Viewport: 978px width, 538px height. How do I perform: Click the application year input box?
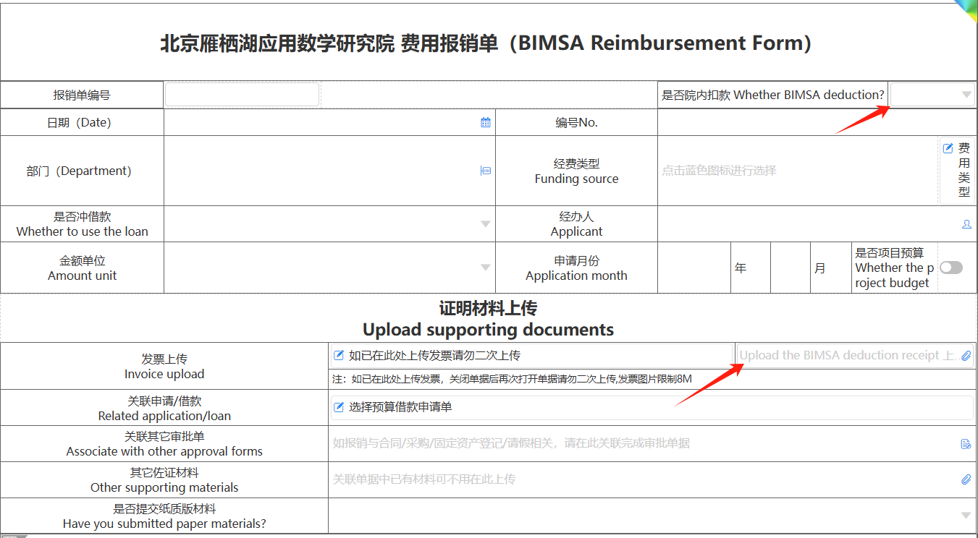(694, 268)
